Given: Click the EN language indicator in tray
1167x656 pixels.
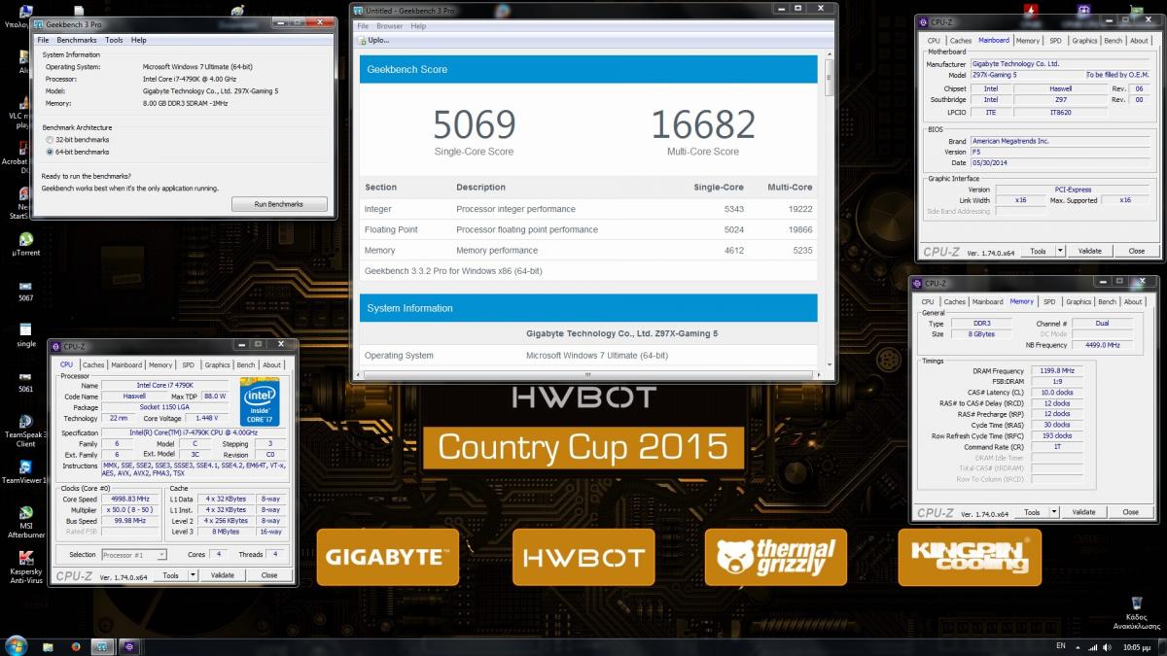Looking at the screenshot, I should 1061,646.
